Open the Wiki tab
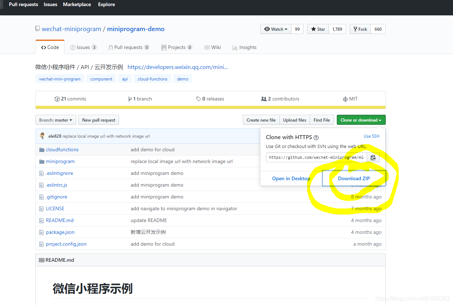The image size is (453, 305). click(x=213, y=47)
